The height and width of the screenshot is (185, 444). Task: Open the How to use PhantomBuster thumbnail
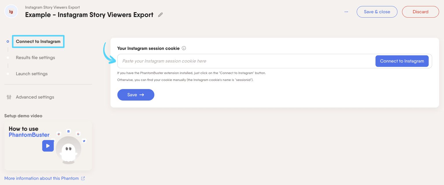pyautogui.click(x=48, y=146)
